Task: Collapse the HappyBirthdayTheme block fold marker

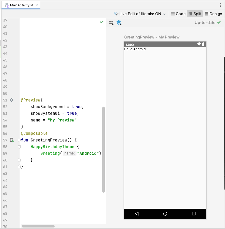Action: pyautogui.click(x=19, y=147)
